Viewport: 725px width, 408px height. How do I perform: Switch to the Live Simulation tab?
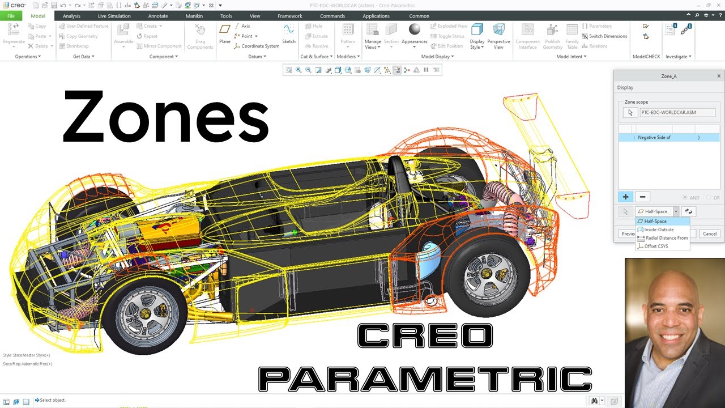[x=114, y=16]
